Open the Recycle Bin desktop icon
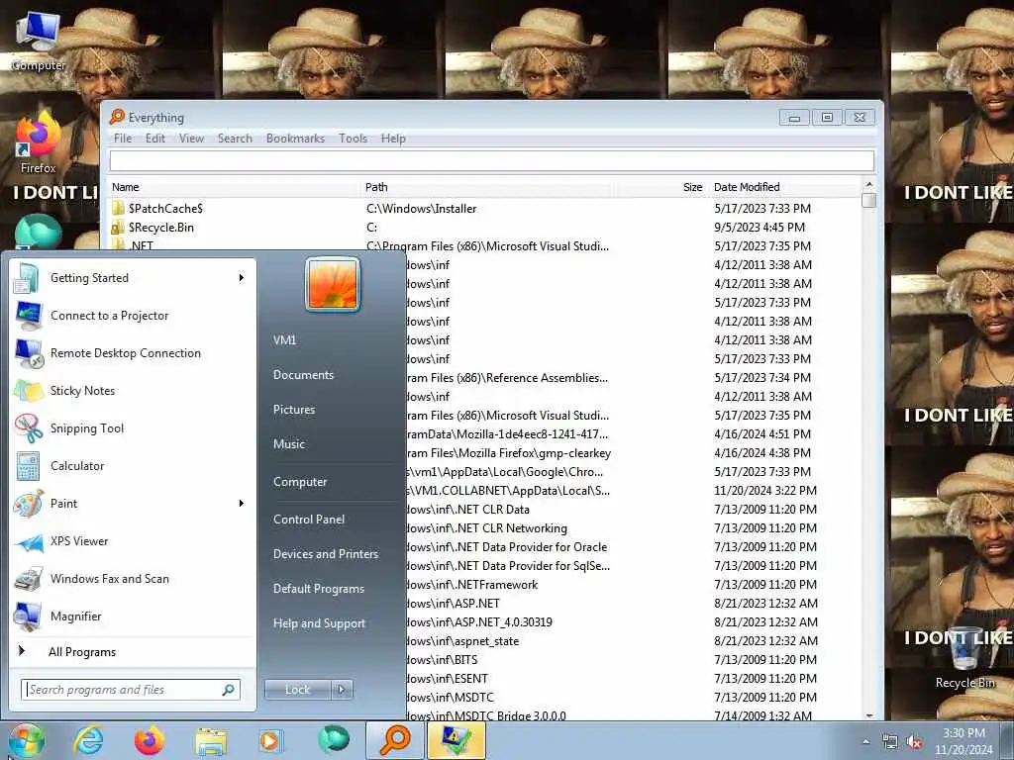1014x760 pixels. coord(964,657)
